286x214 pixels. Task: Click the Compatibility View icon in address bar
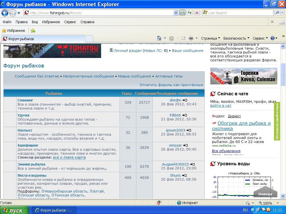(182, 13)
